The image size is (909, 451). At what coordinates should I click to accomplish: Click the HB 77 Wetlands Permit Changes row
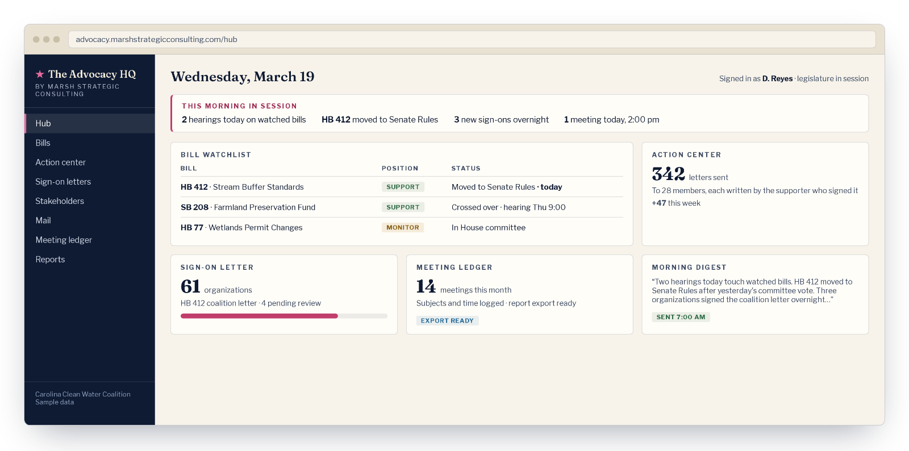tap(402, 228)
